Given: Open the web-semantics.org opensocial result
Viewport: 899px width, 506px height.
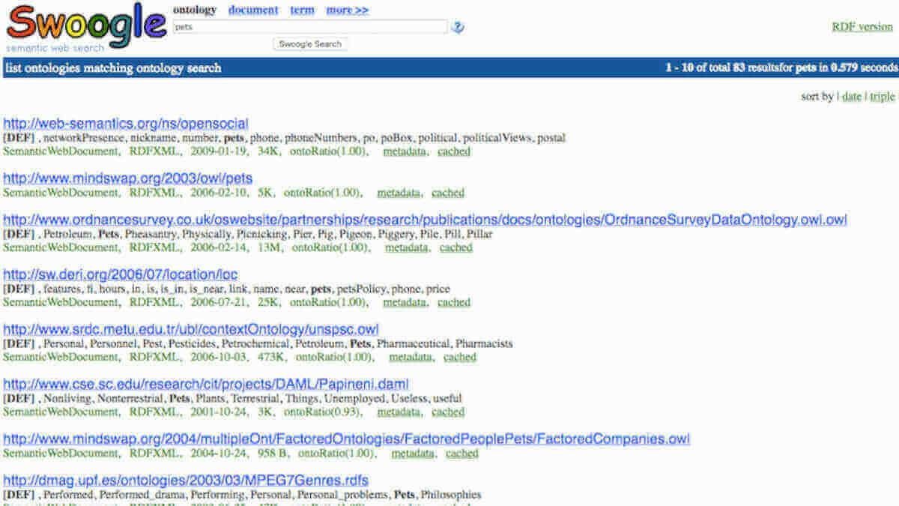Looking at the screenshot, I should (126, 124).
